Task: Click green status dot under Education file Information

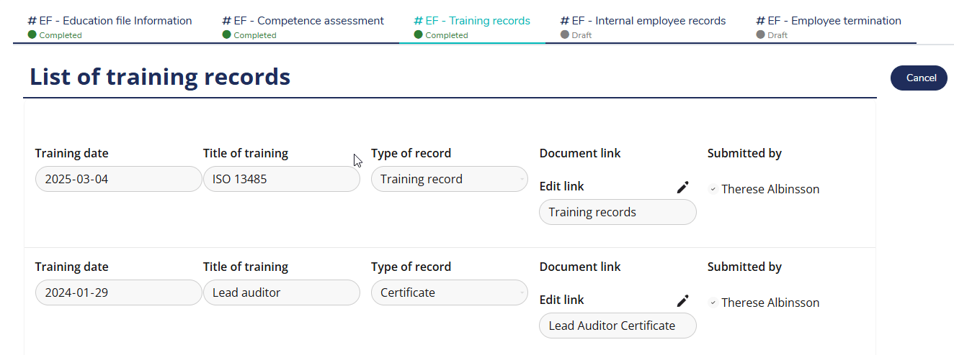Action: [32, 34]
